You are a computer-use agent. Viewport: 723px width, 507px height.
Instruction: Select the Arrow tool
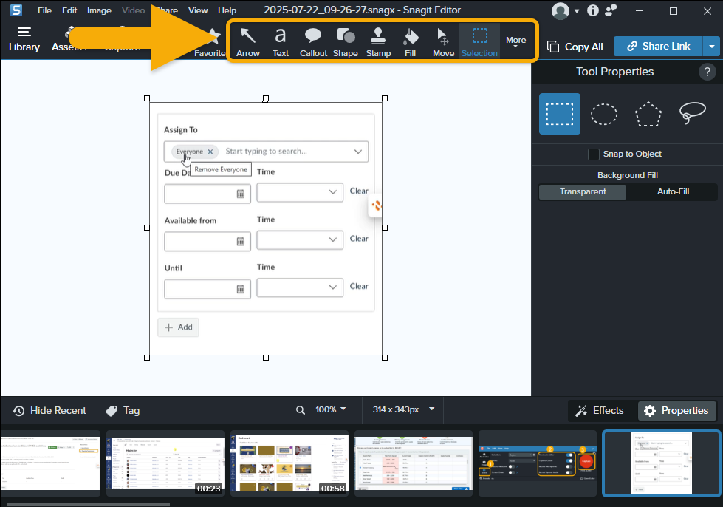[x=248, y=42]
